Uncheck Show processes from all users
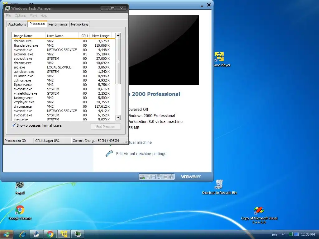This screenshot has width=319, height=239. [x=14, y=125]
